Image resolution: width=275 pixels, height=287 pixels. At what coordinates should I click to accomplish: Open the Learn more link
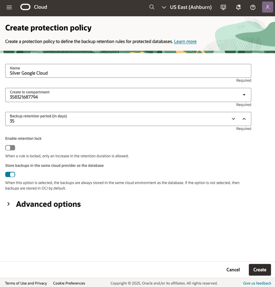point(185,41)
